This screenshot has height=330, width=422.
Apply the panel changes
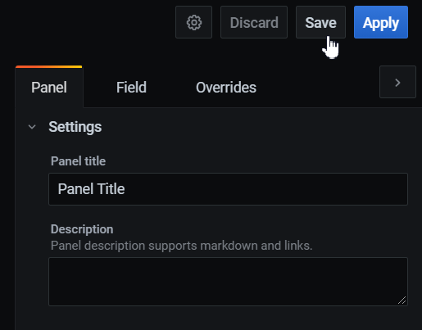(x=381, y=22)
